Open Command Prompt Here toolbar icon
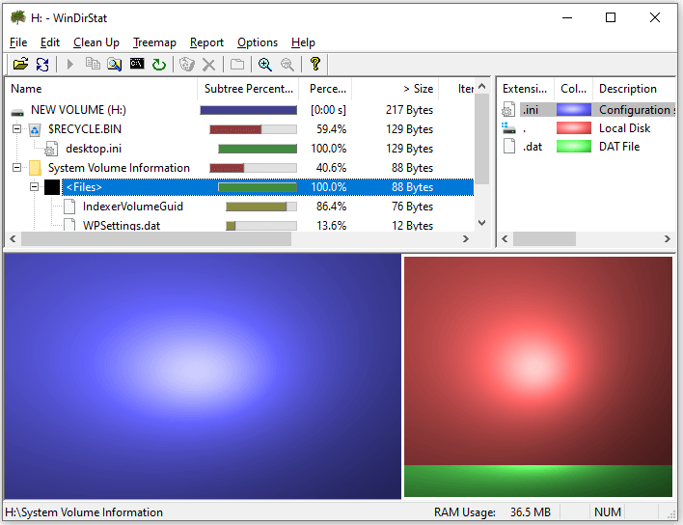Image resolution: width=683 pixels, height=525 pixels. click(x=137, y=64)
